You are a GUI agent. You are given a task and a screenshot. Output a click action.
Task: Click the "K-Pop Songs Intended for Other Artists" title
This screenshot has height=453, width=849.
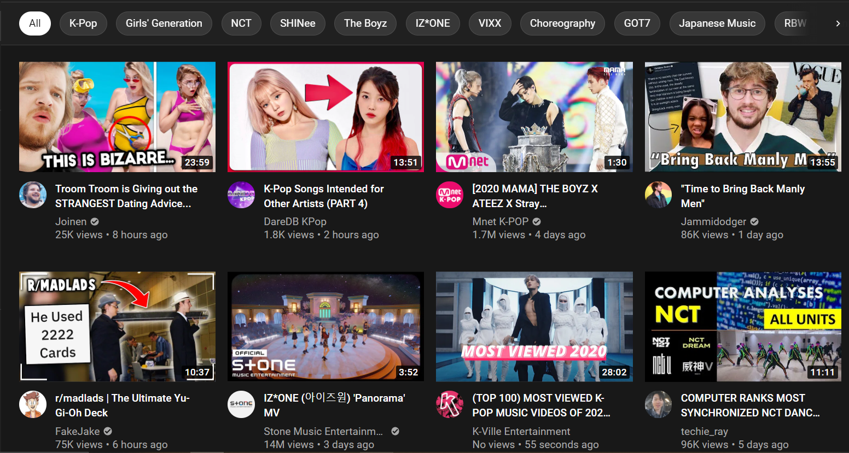point(324,196)
